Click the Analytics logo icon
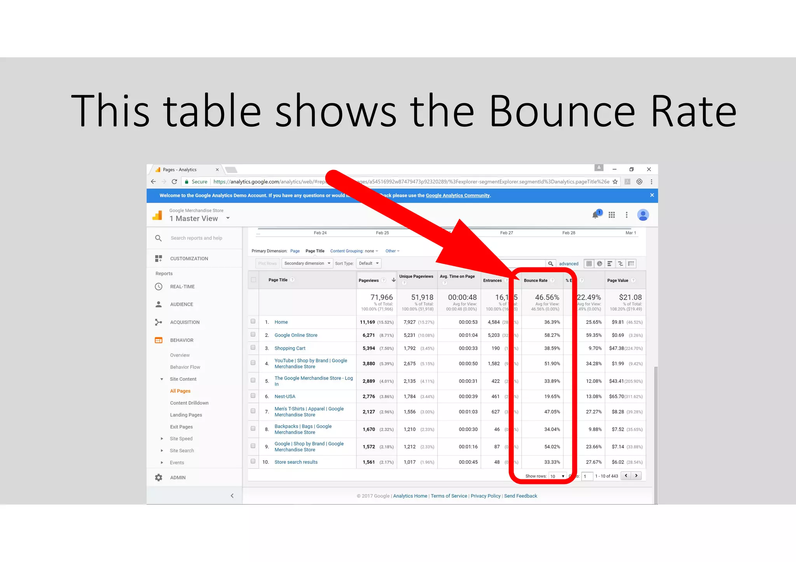This screenshot has width=796, height=562. tap(157, 215)
